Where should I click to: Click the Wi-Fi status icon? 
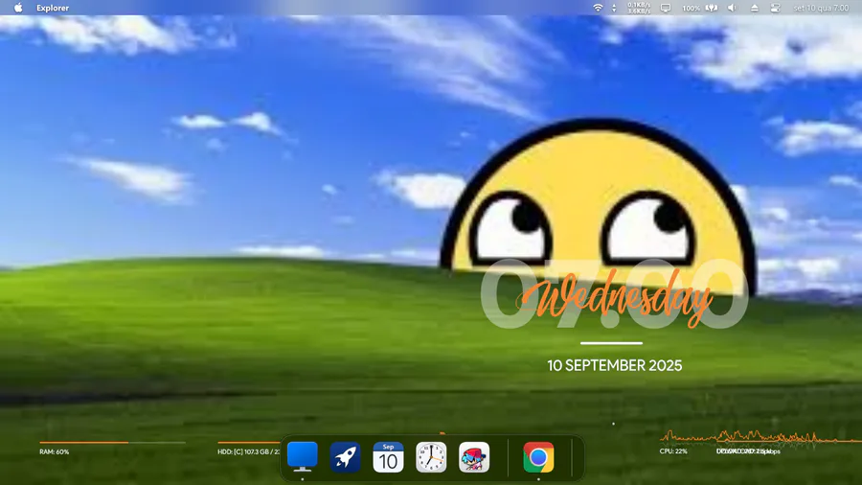point(598,8)
